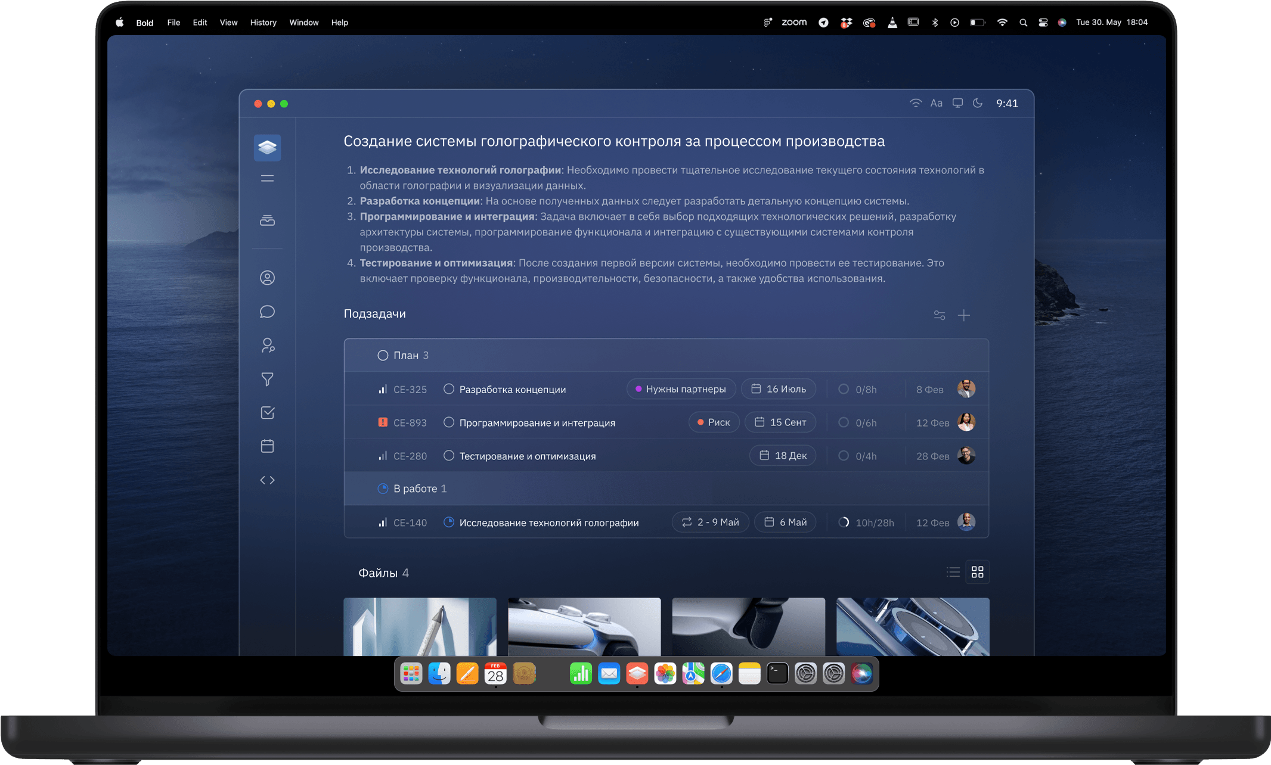The width and height of the screenshot is (1271, 765).
Task: Click the 0/8h time progress
Action: pos(857,389)
